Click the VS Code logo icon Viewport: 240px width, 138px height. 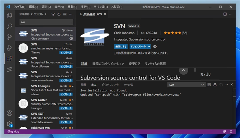click(x=8, y=7)
